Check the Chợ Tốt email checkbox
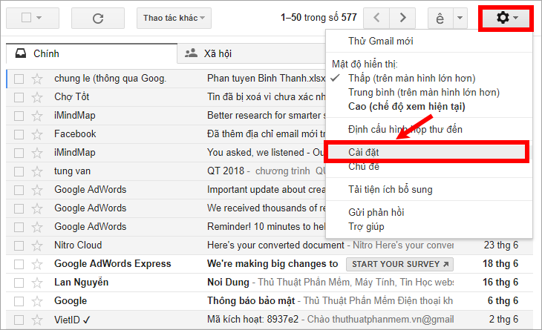The height and width of the screenshot is (330, 542). 19,97
